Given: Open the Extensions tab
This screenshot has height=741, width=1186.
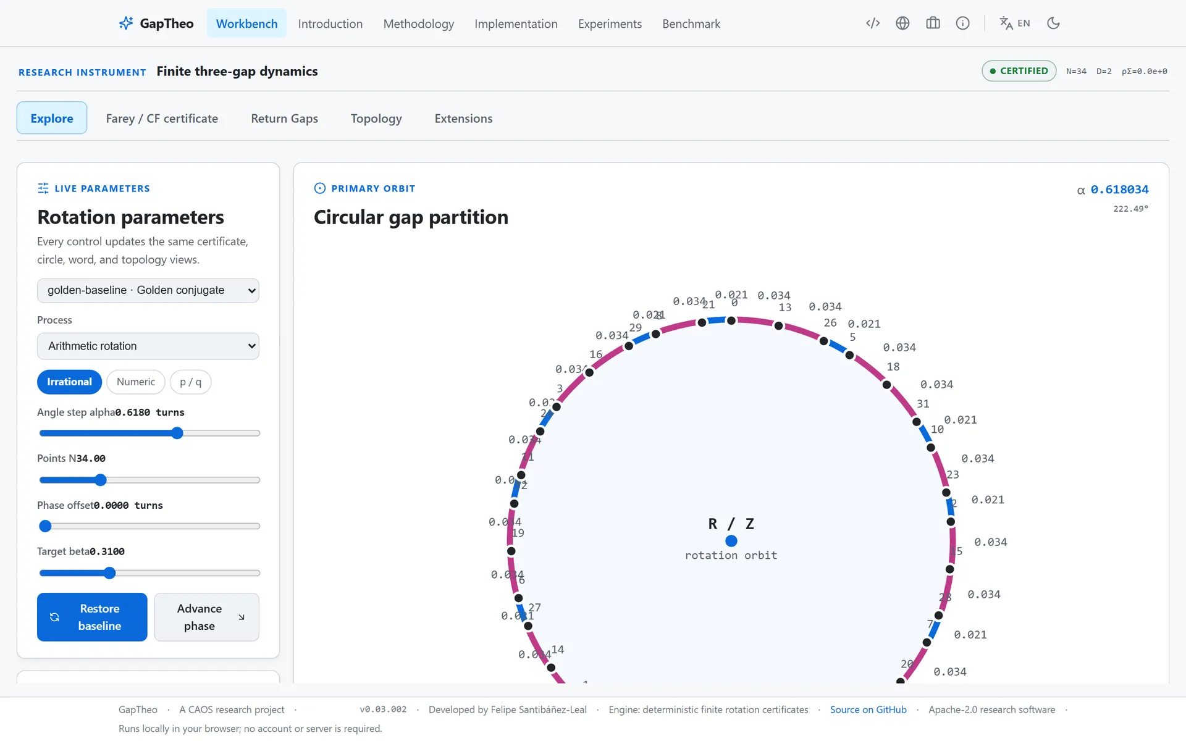Looking at the screenshot, I should pos(463,118).
